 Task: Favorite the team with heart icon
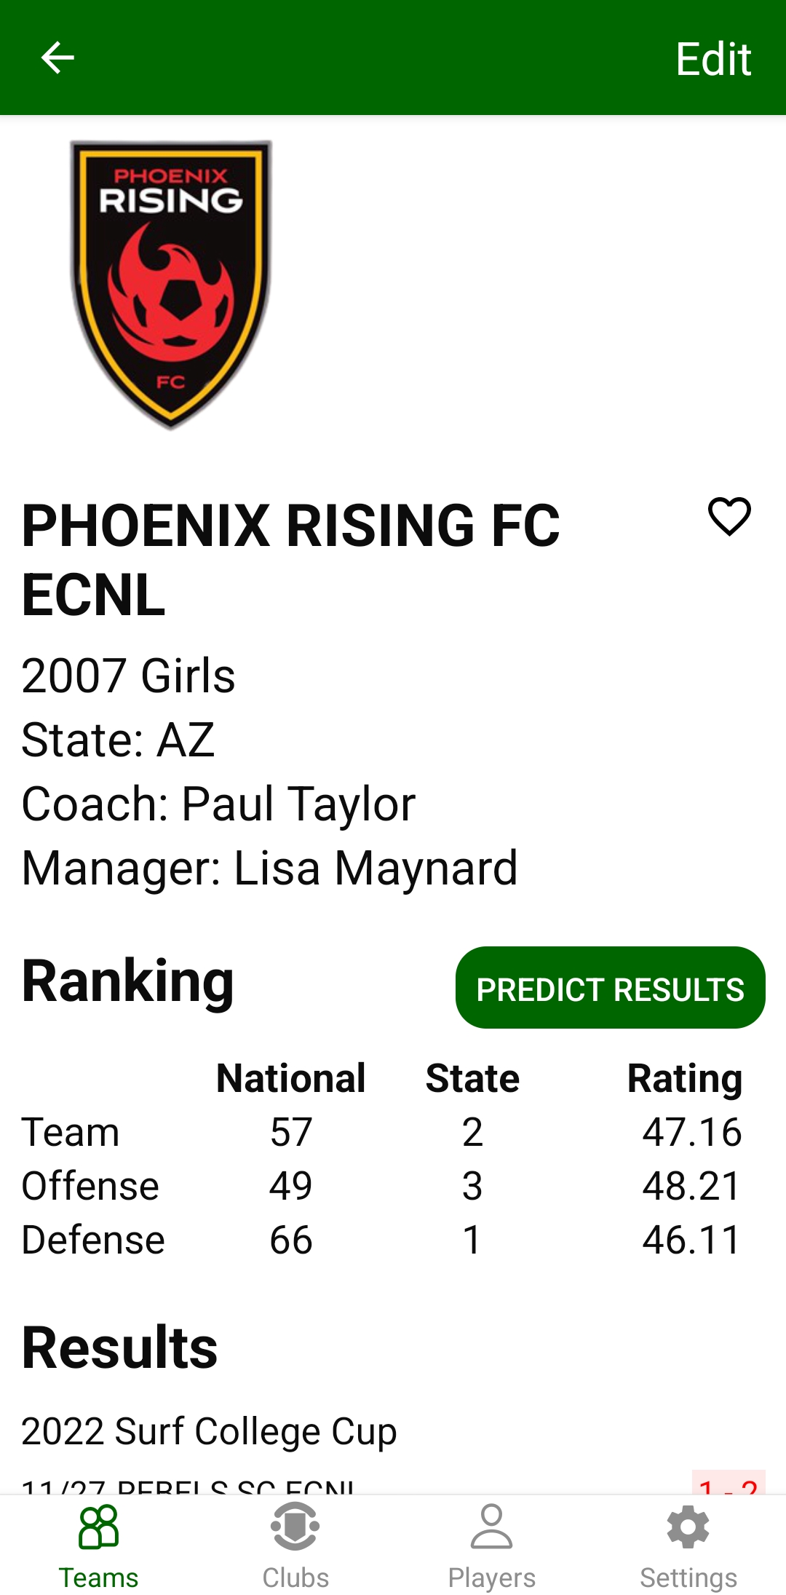click(729, 517)
